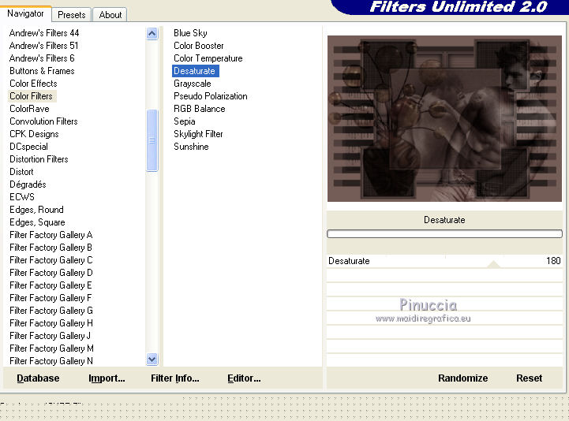The width and height of the screenshot is (569, 421).
Task: Select Color Effects category
Action: [x=33, y=84]
